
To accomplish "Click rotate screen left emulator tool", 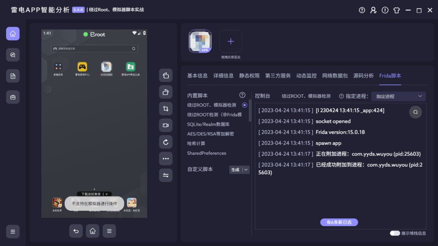I will pos(165,75).
